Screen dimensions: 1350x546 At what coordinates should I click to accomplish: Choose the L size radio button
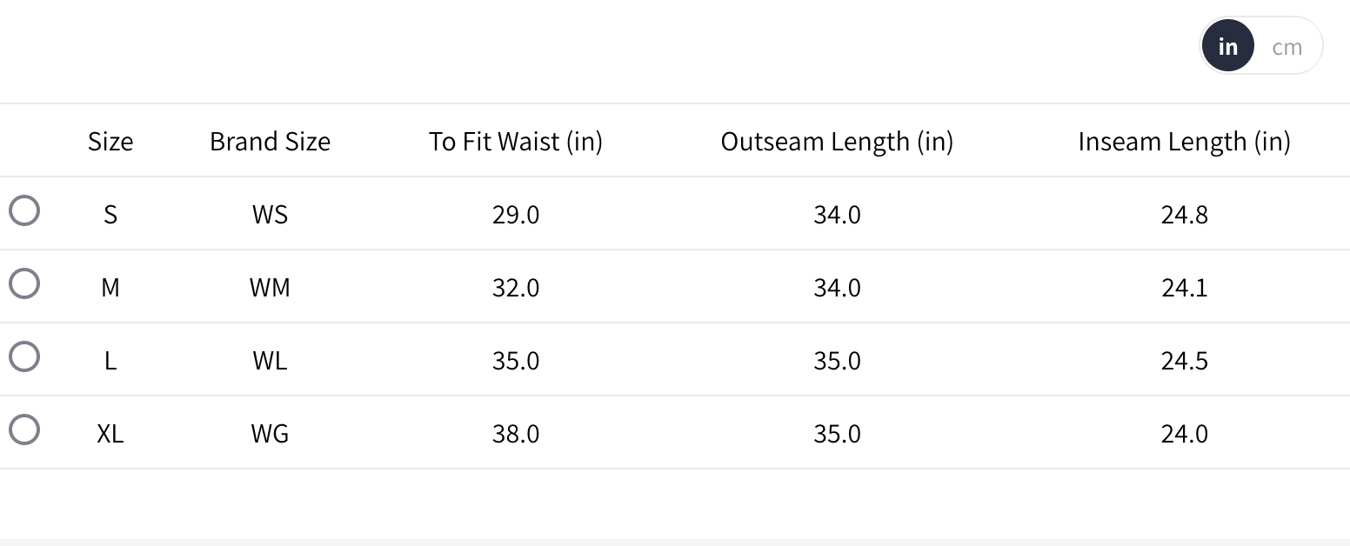pyautogui.click(x=24, y=356)
